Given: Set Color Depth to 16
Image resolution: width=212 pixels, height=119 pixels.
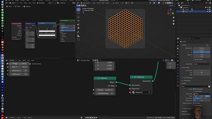Looking at the screenshot, I should (206, 99).
